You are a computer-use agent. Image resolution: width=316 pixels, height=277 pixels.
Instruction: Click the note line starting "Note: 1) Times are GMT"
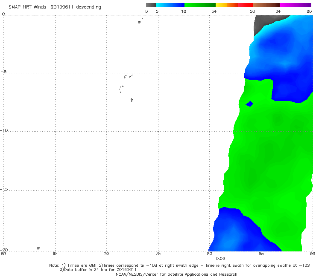click(x=179, y=265)
